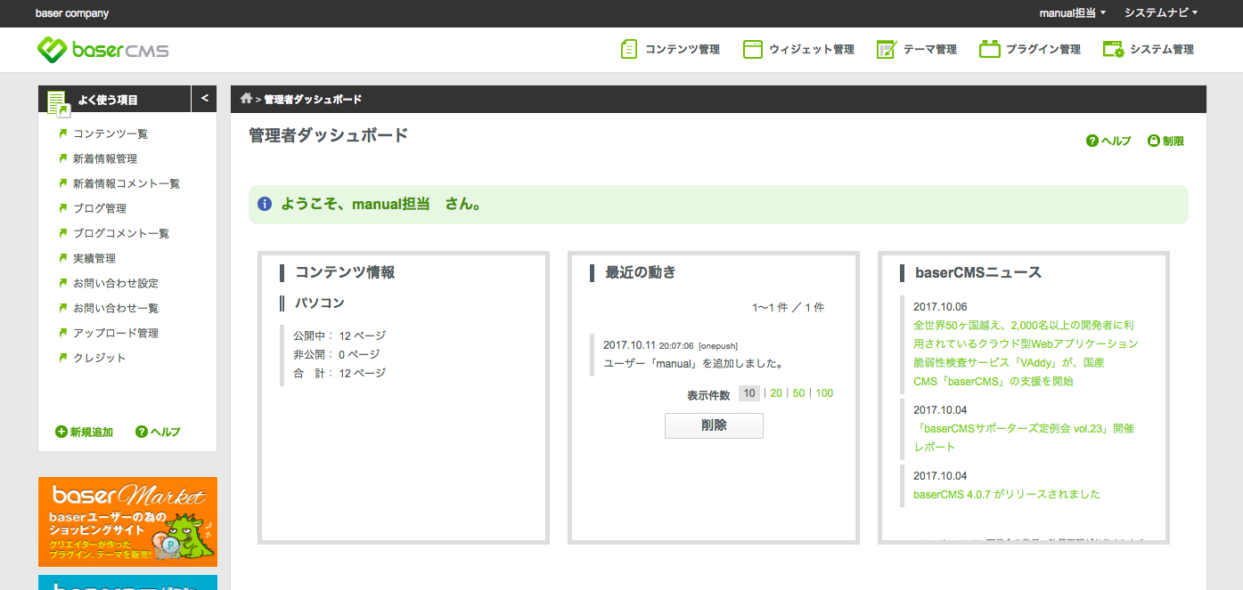Open the baserCMS 4.0.7 release news link

(x=1006, y=494)
